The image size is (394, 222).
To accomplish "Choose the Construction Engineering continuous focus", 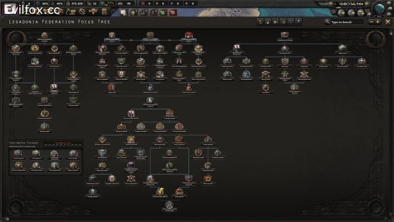I will [54, 154].
